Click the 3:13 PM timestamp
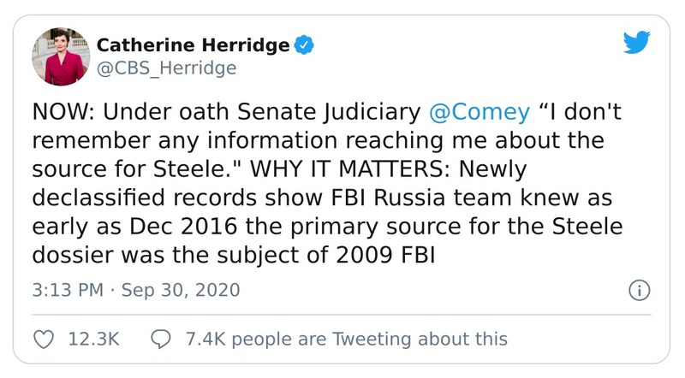The image size is (685, 378). coord(68,291)
